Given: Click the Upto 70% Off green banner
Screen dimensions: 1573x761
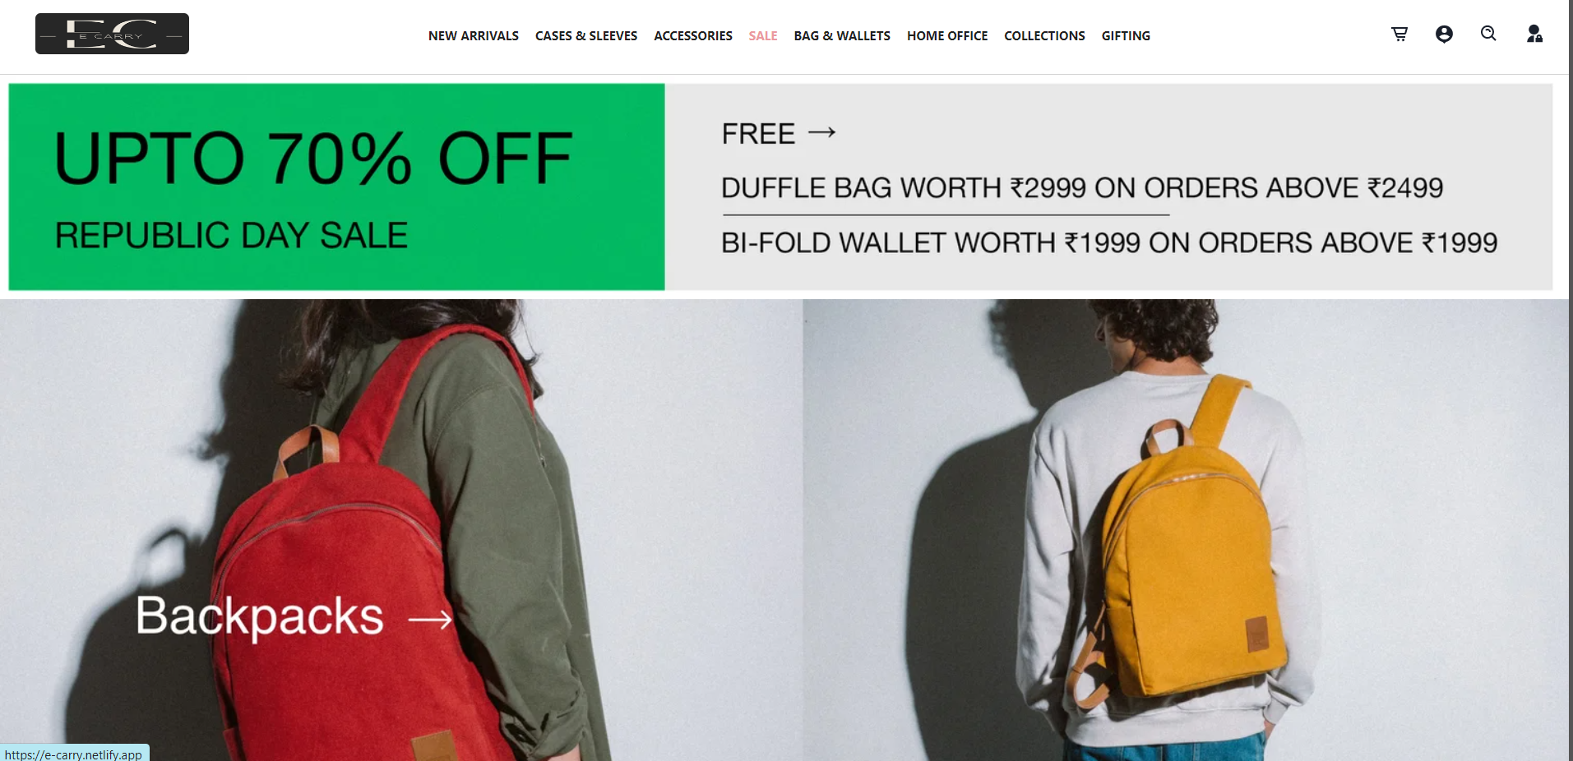Looking at the screenshot, I should tap(336, 187).
